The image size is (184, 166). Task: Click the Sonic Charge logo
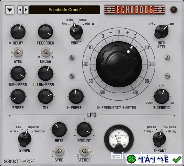coord(19,161)
